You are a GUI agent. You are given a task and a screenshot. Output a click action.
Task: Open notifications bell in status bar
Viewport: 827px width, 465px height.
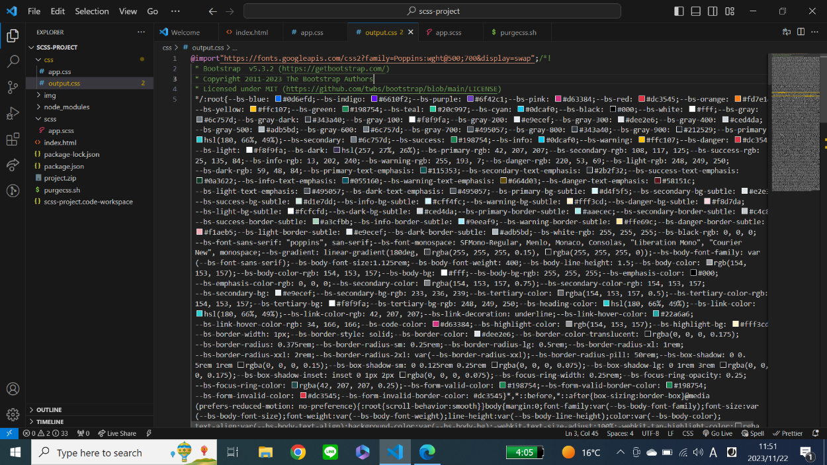tap(818, 433)
